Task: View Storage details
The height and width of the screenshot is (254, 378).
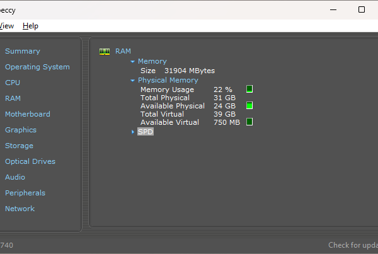Action: point(19,146)
